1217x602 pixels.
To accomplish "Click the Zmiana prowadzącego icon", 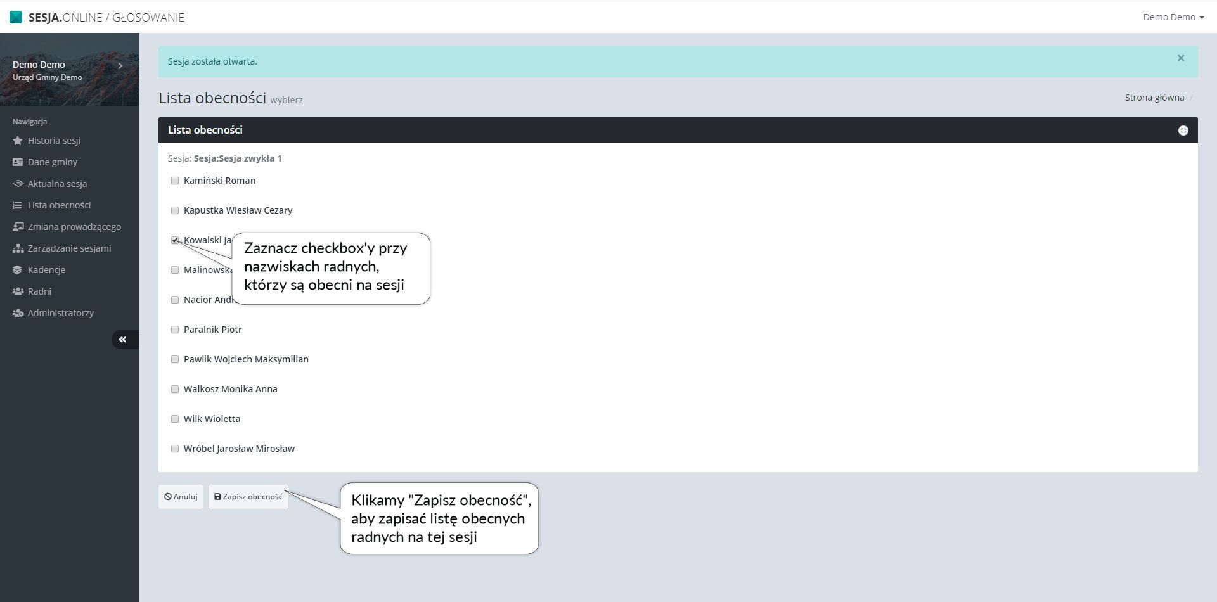I will pyautogui.click(x=18, y=227).
